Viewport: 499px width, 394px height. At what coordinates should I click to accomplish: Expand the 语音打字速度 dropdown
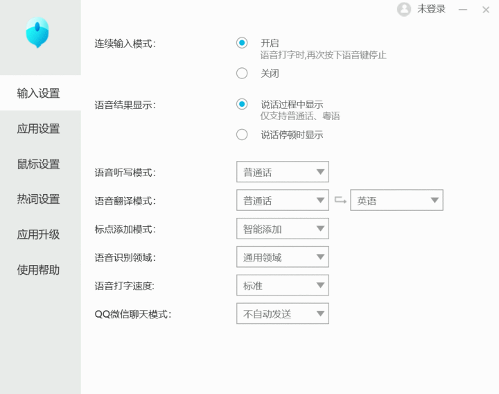point(282,285)
